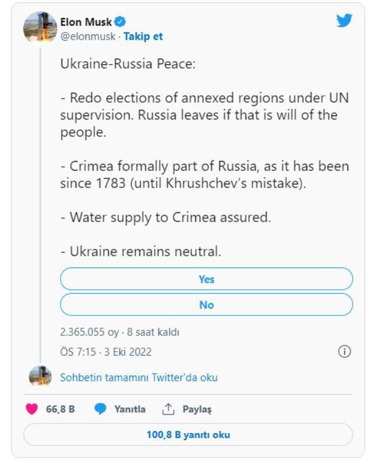
Task: Open the 100,8 B yanıtı oku button
Action: point(188,435)
